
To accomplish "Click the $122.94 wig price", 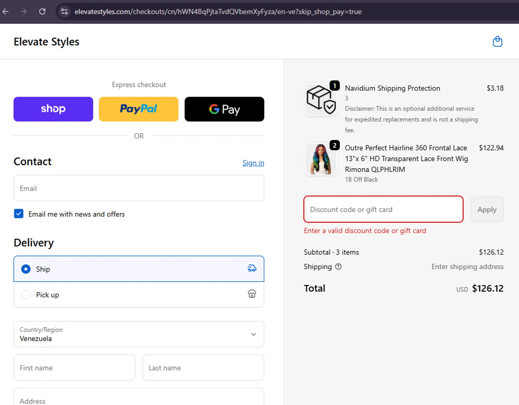I will [x=491, y=148].
